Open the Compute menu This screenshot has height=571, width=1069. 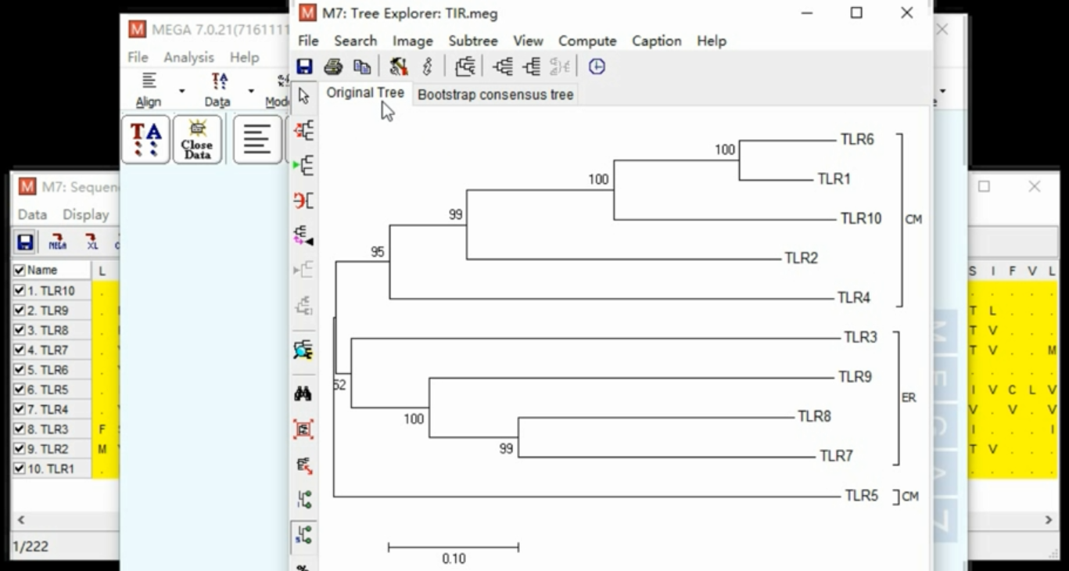587,41
